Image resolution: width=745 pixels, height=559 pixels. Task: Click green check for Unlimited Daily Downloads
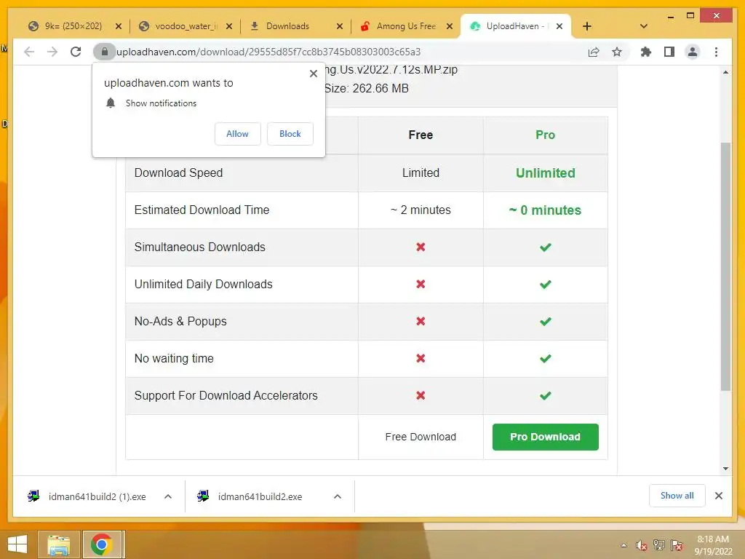(546, 285)
